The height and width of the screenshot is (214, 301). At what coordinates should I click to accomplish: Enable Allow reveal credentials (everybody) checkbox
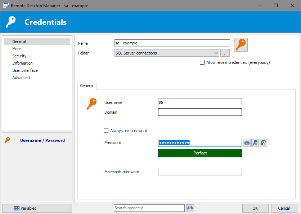pos(202,62)
